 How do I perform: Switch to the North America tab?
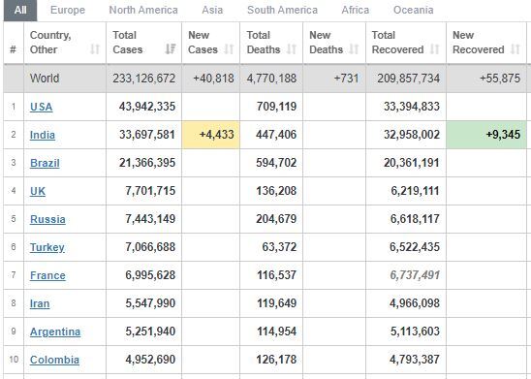click(143, 10)
